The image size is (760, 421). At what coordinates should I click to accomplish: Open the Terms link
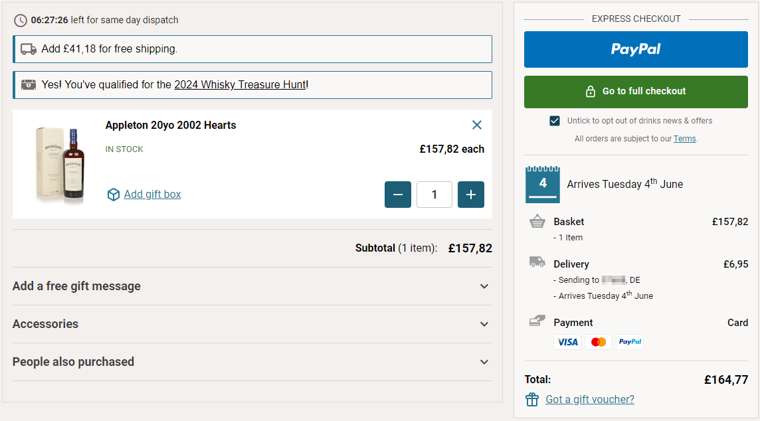(x=684, y=139)
